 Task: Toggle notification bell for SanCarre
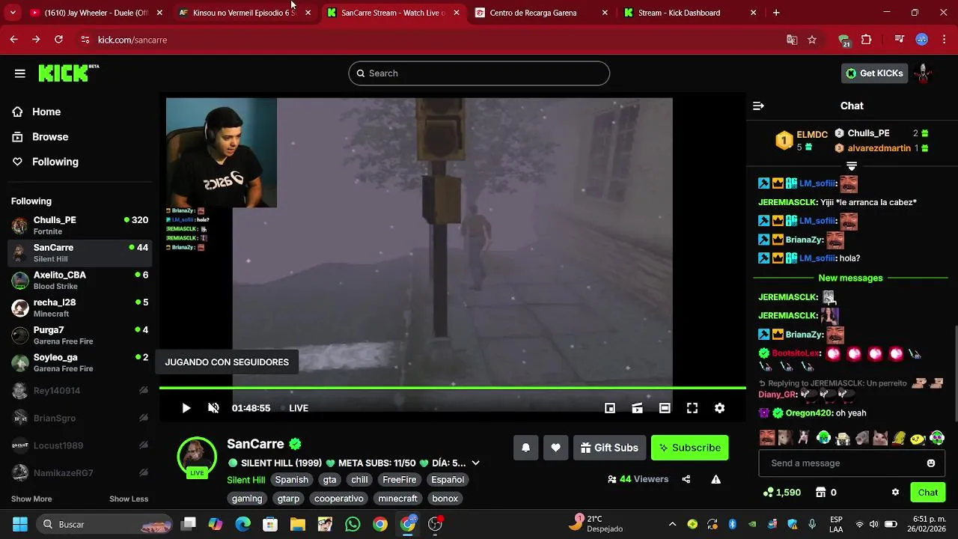525,448
